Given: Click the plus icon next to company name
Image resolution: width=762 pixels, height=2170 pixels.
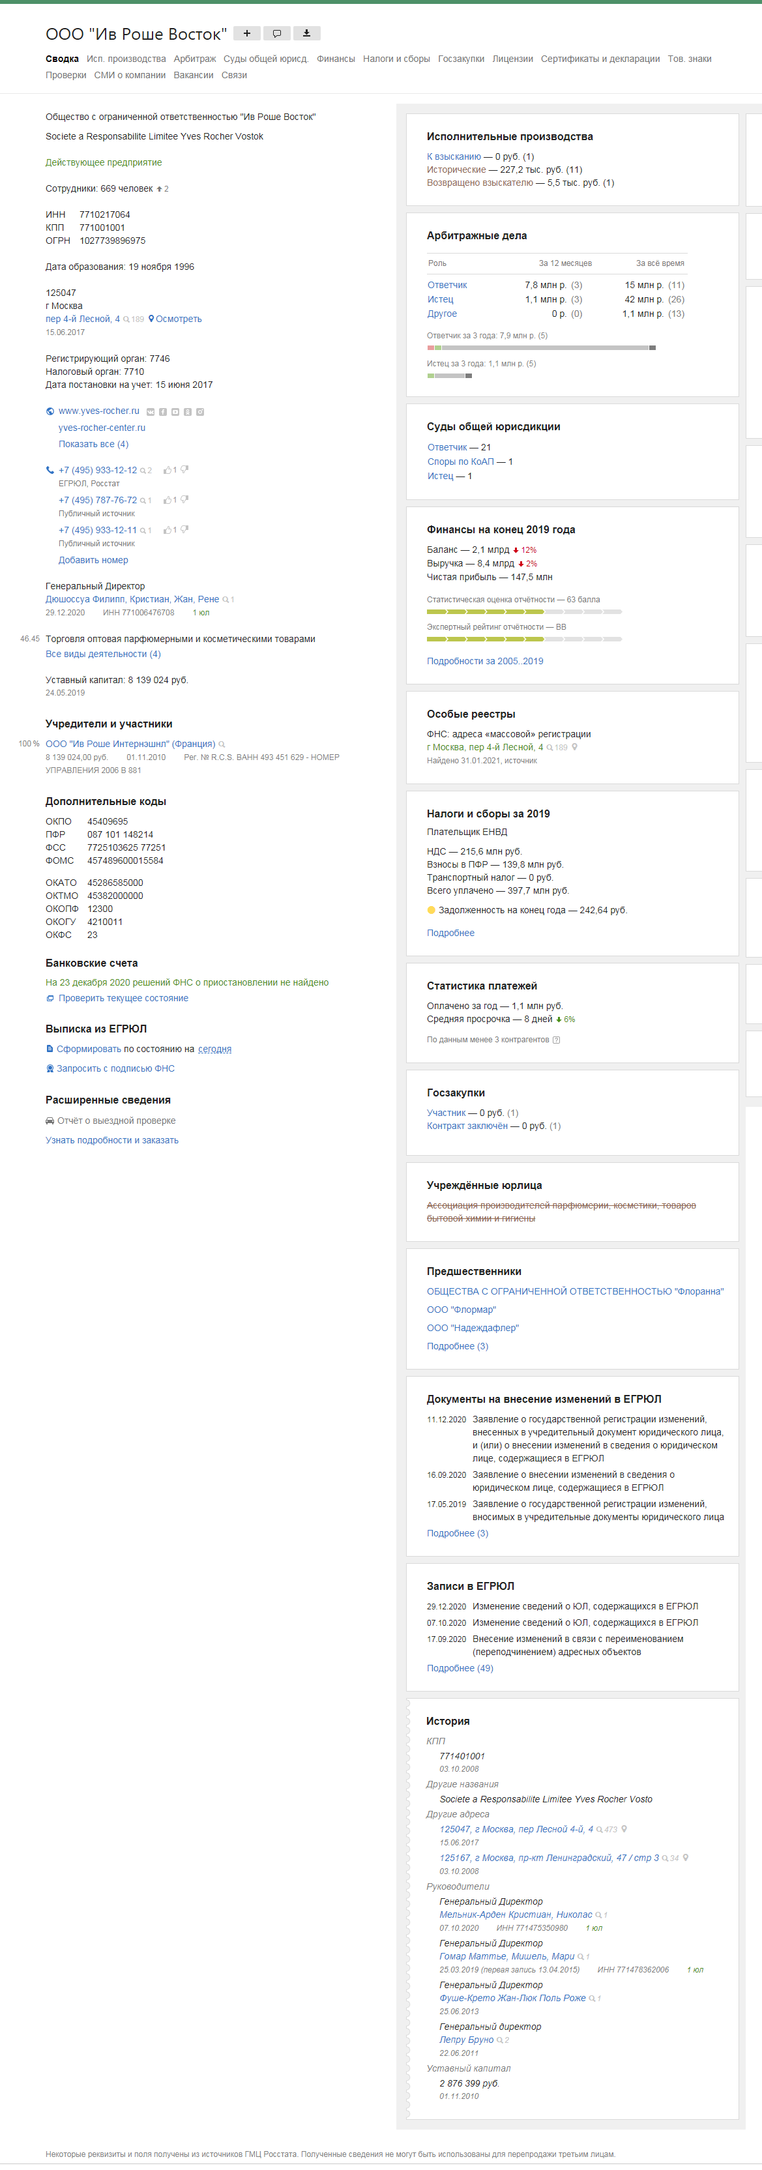Looking at the screenshot, I should [x=246, y=34].
